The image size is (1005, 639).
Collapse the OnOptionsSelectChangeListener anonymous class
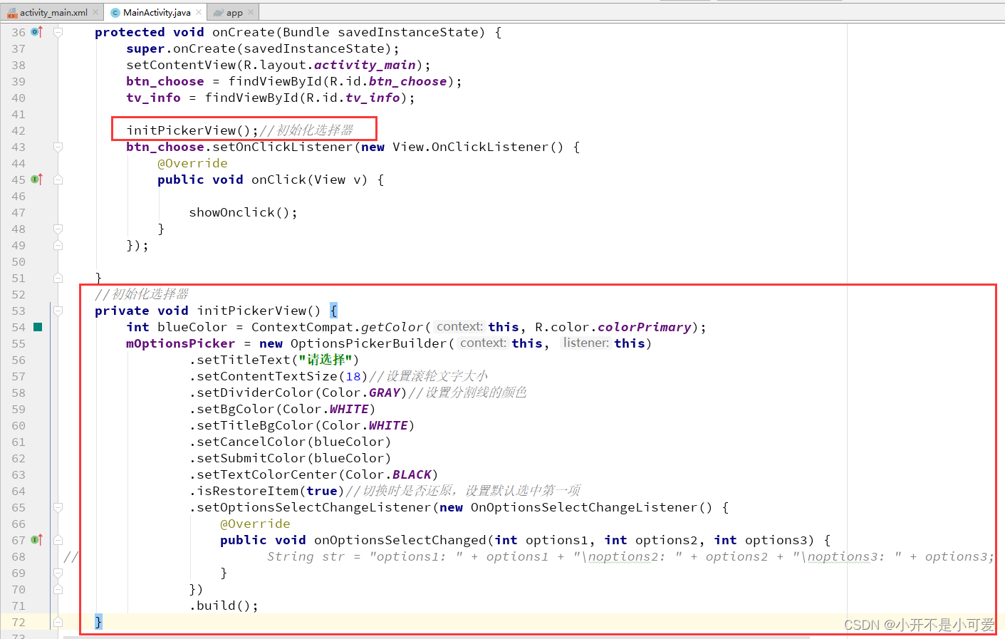[x=58, y=506]
